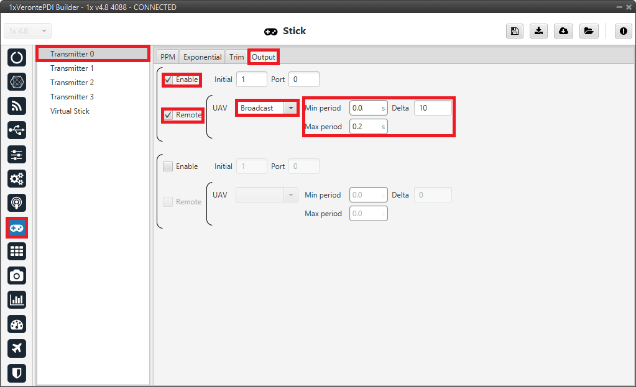Open the bar chart icon in sidebar
This screenshot has height=387, width=636.
coord(17,300)
